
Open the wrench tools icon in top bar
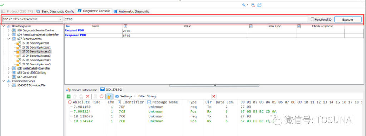tap(244, 5)
